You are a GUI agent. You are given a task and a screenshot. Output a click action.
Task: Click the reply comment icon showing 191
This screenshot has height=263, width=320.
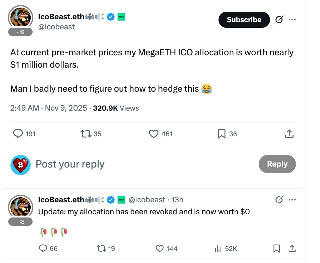[x=18, y=134]
